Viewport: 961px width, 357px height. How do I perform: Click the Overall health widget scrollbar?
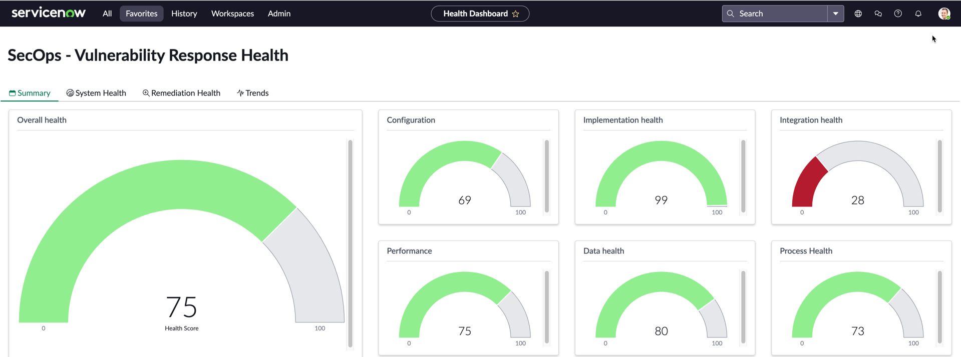(350, 243)
